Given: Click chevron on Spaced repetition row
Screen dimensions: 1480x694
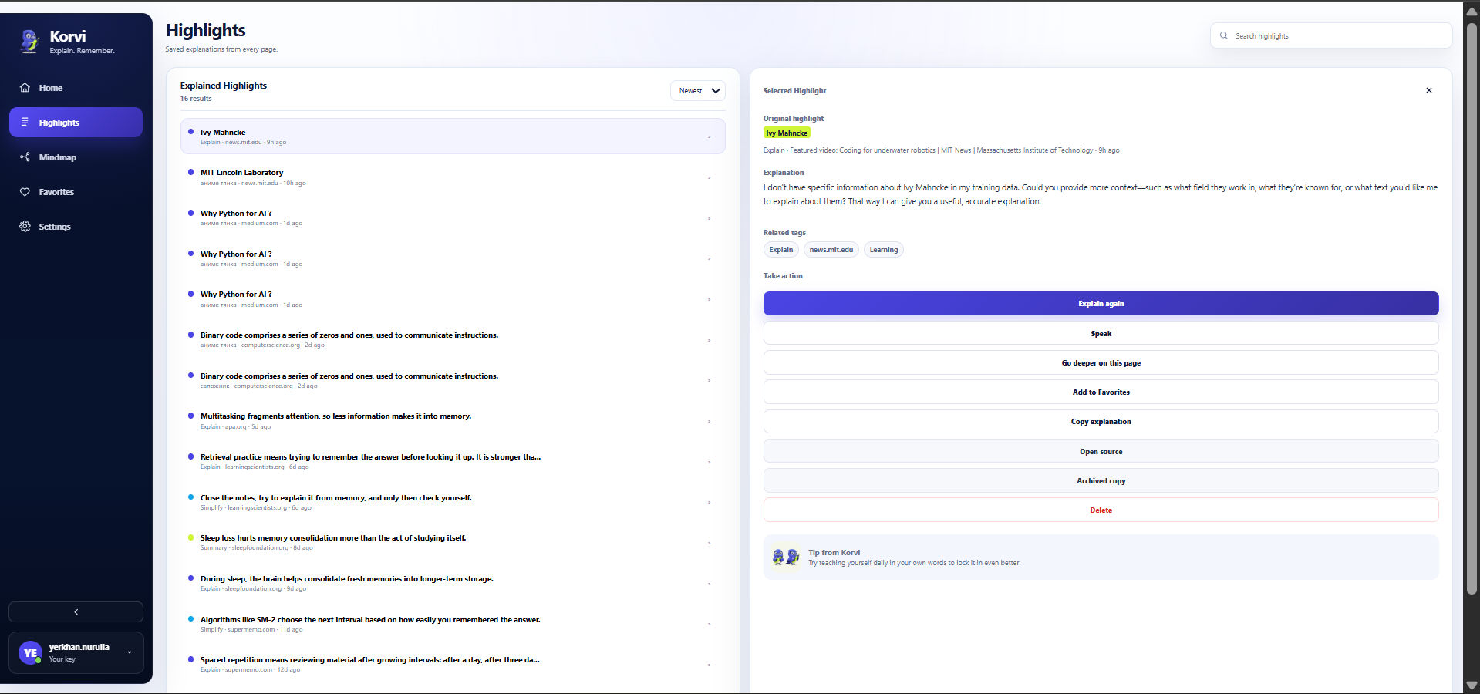Looking at the screenshot, I should (x=709, y=665).
